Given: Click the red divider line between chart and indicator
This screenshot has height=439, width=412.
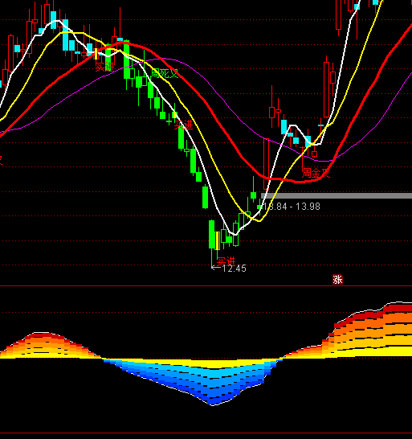Looking at the screenshot, I should (206, 286).
